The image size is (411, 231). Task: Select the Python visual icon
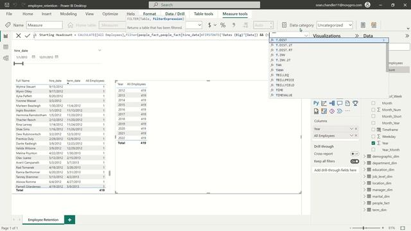(316, 103)
